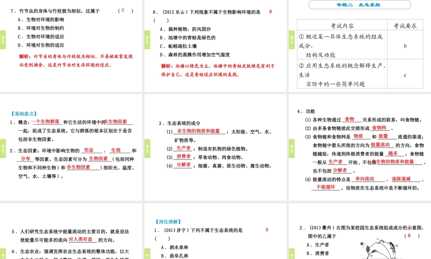Select option B 环境对生物的制约 in question 7
This screenshot has width=431, height=259.
(41, 28)
